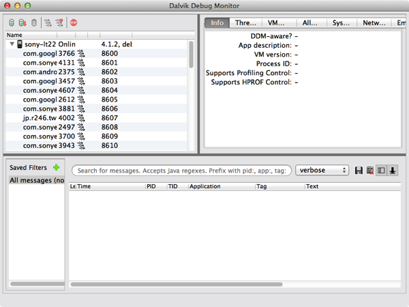Click the Show heap updates icon
The width and height of the screenshot is (409, 307).
point(12,23)
